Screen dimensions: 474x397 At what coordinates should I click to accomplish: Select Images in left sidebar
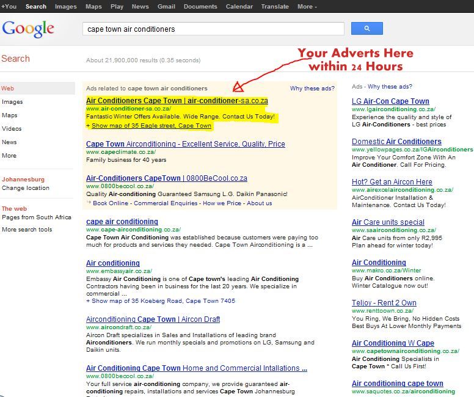[x=12, y=102]
